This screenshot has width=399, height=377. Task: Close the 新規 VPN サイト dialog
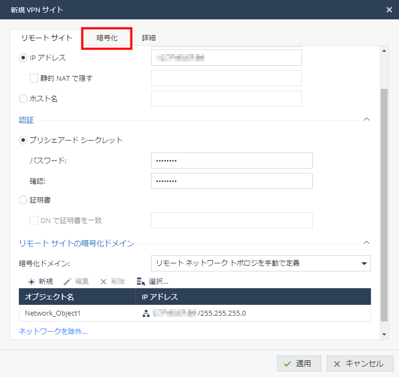[389, 10]
